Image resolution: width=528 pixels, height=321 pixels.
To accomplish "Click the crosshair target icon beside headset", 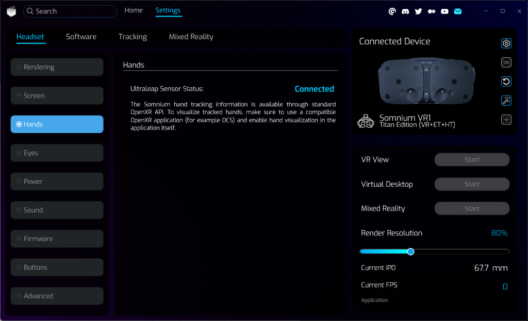I will [506, 120].
